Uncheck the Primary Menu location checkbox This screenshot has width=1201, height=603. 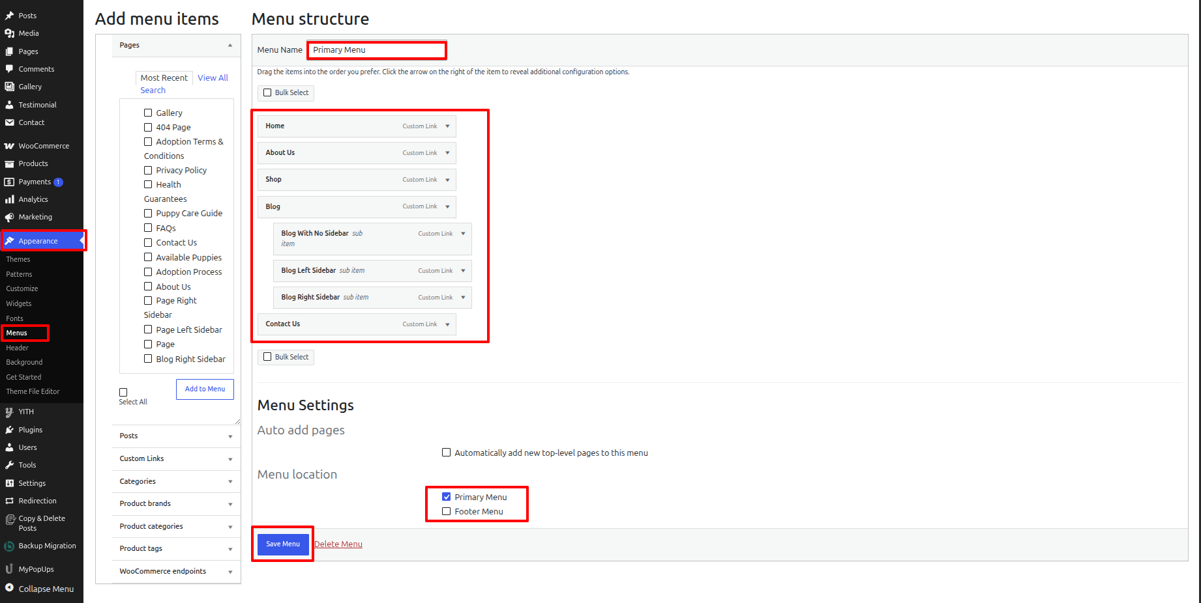[447, 497]
